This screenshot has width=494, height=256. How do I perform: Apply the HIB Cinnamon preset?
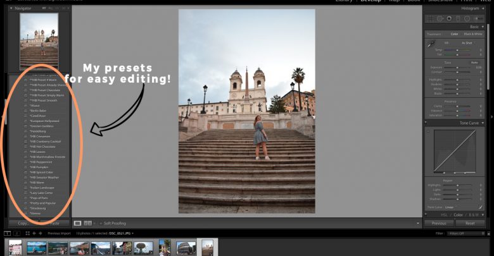[40, 137]
